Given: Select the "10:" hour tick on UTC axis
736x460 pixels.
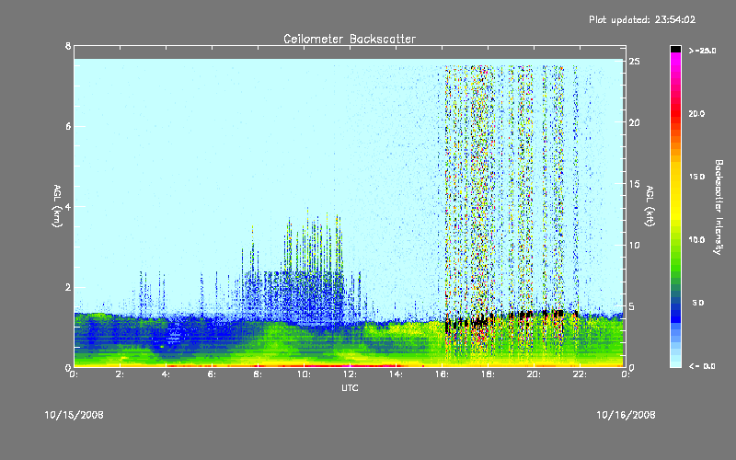Looking at the screenshot, I should 304,374.
